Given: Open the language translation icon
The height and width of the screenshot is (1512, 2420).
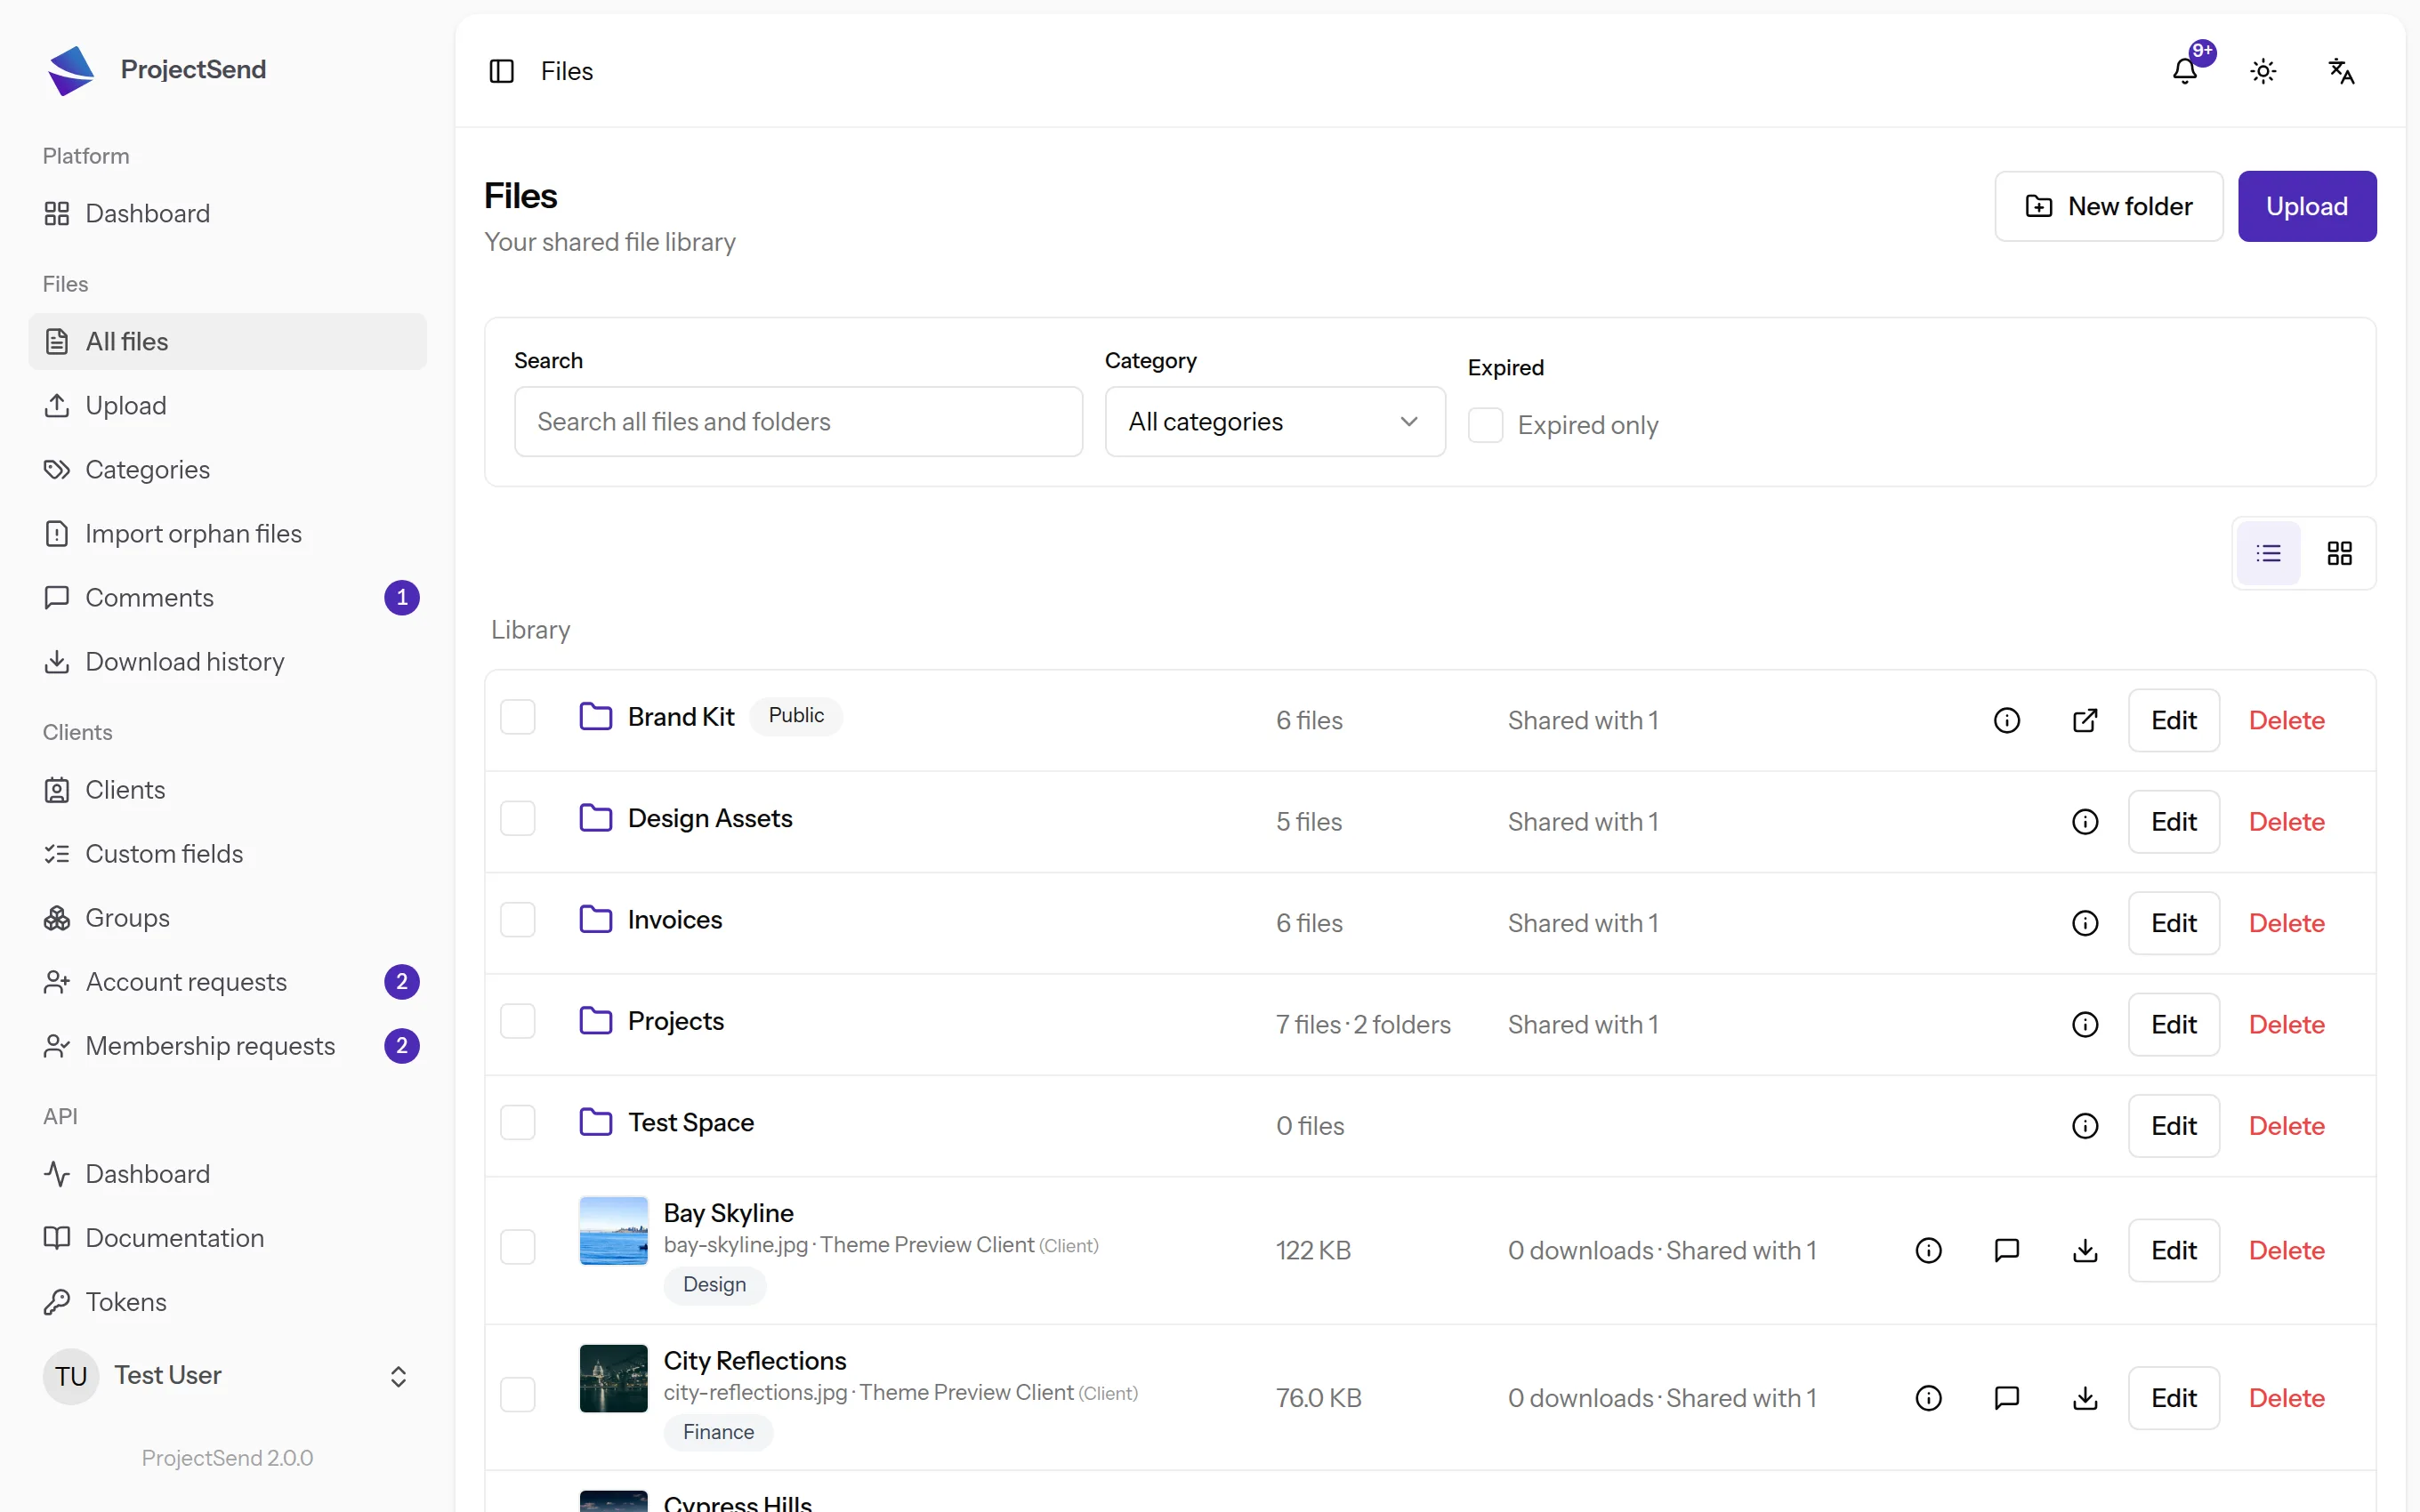Looking at the screenshot, I should tap(2341, 71).
